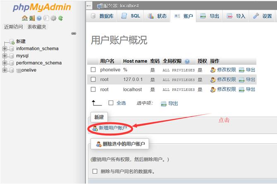Select the 账户 accounts tab

pyautogui.click(x=184, y=16)
